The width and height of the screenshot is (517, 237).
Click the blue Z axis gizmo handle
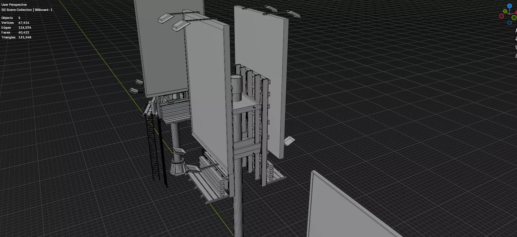coord(510,6)
